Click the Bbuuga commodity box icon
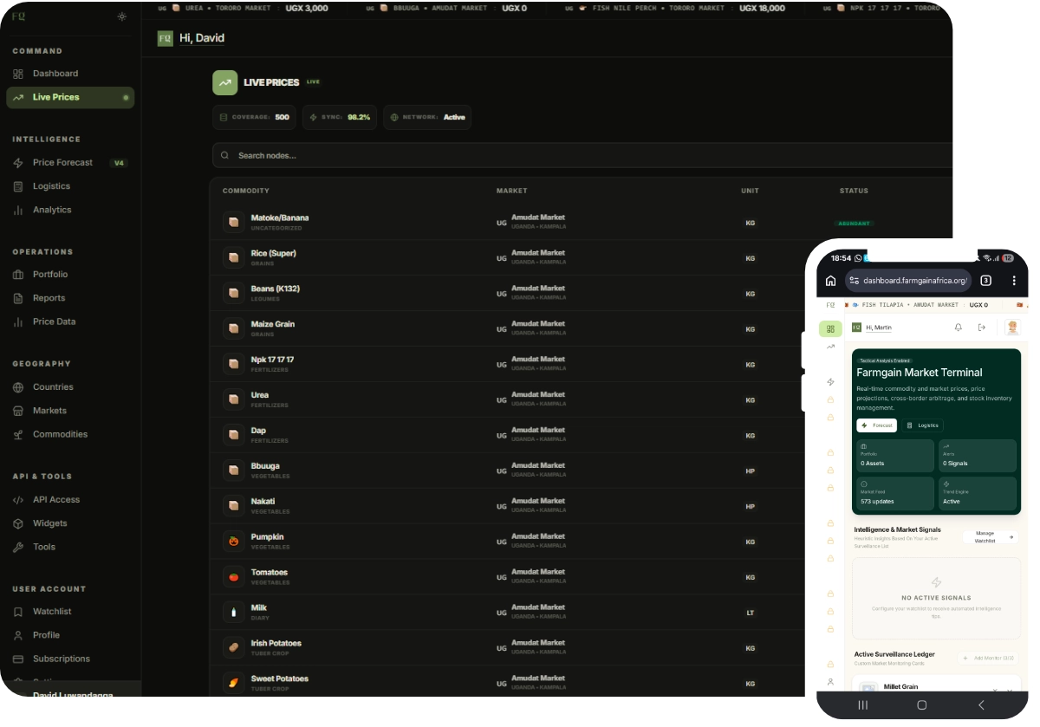1040x727 pixels. coord(233,471)
